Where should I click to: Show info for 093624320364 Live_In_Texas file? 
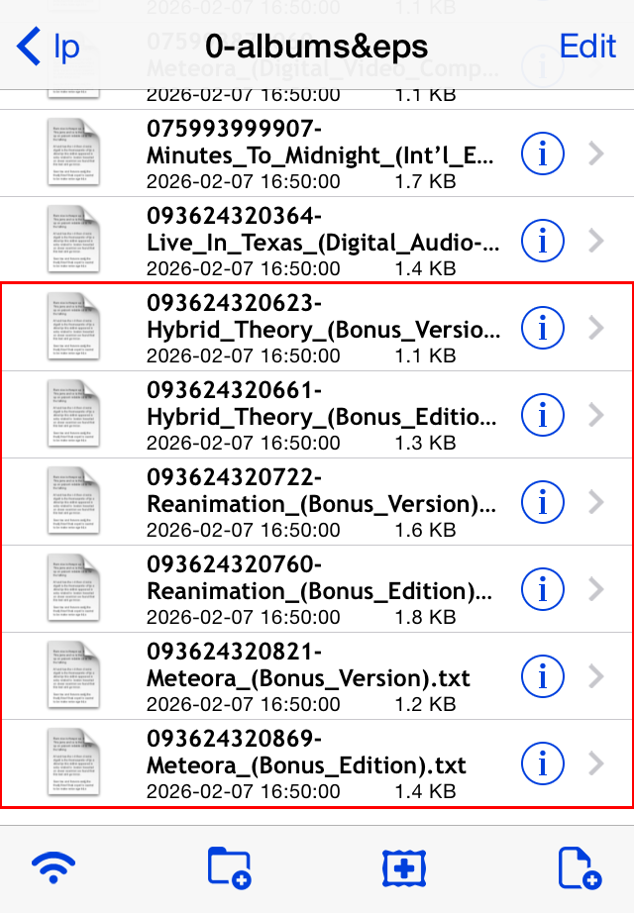(x=543, y=241)
